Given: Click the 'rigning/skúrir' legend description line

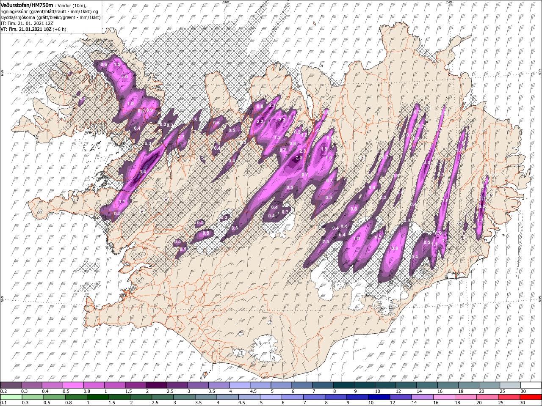Looking at the screenshot, I should click(49, 11).
